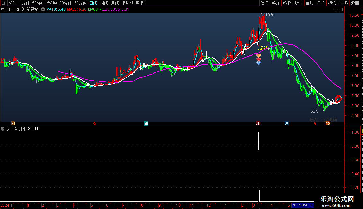
Task: Click the 解 event marker icon
Action: (x=146, y=123)
